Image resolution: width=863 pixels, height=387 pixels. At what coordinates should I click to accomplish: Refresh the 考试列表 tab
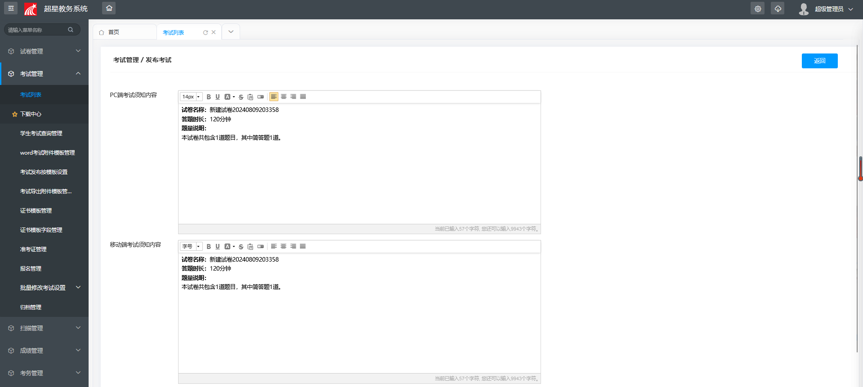206,32
